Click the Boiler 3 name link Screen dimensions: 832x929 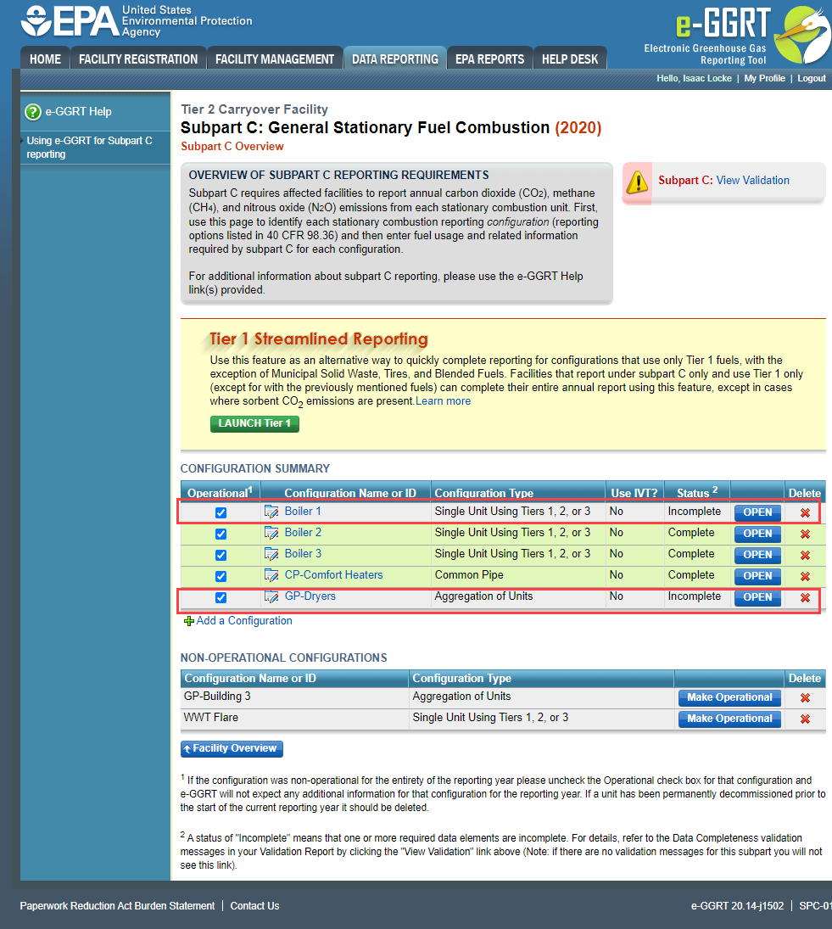click(x=303, y=554)
